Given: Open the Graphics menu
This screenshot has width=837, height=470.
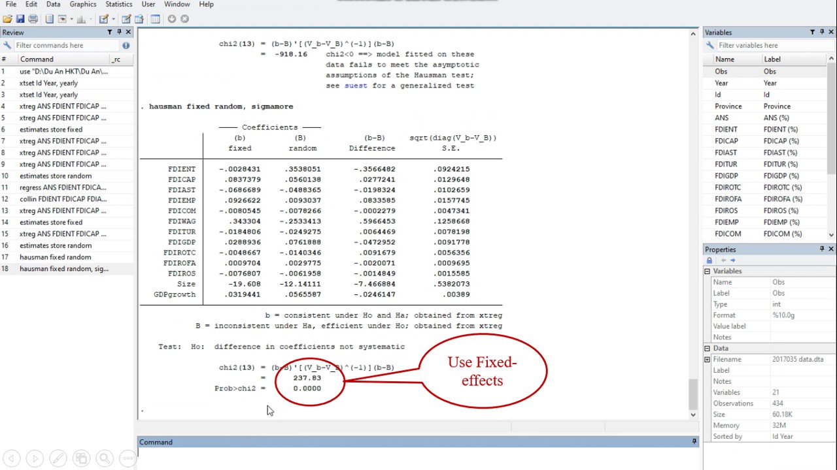Looking at the screenshot, I should pyautogui.click(x=83, y=5).
